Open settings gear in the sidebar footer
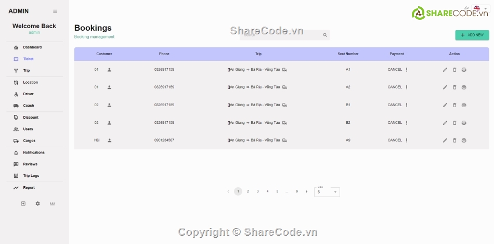 38,203
